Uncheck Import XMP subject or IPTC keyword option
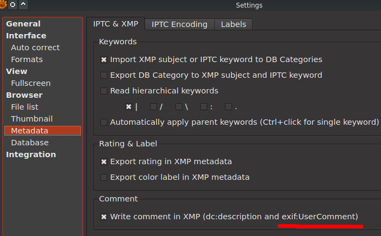This screenshot has width=381, height=236. 104,60
